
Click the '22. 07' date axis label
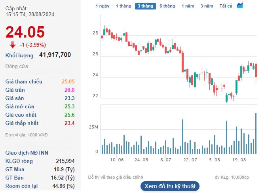(x=190, y=160)
